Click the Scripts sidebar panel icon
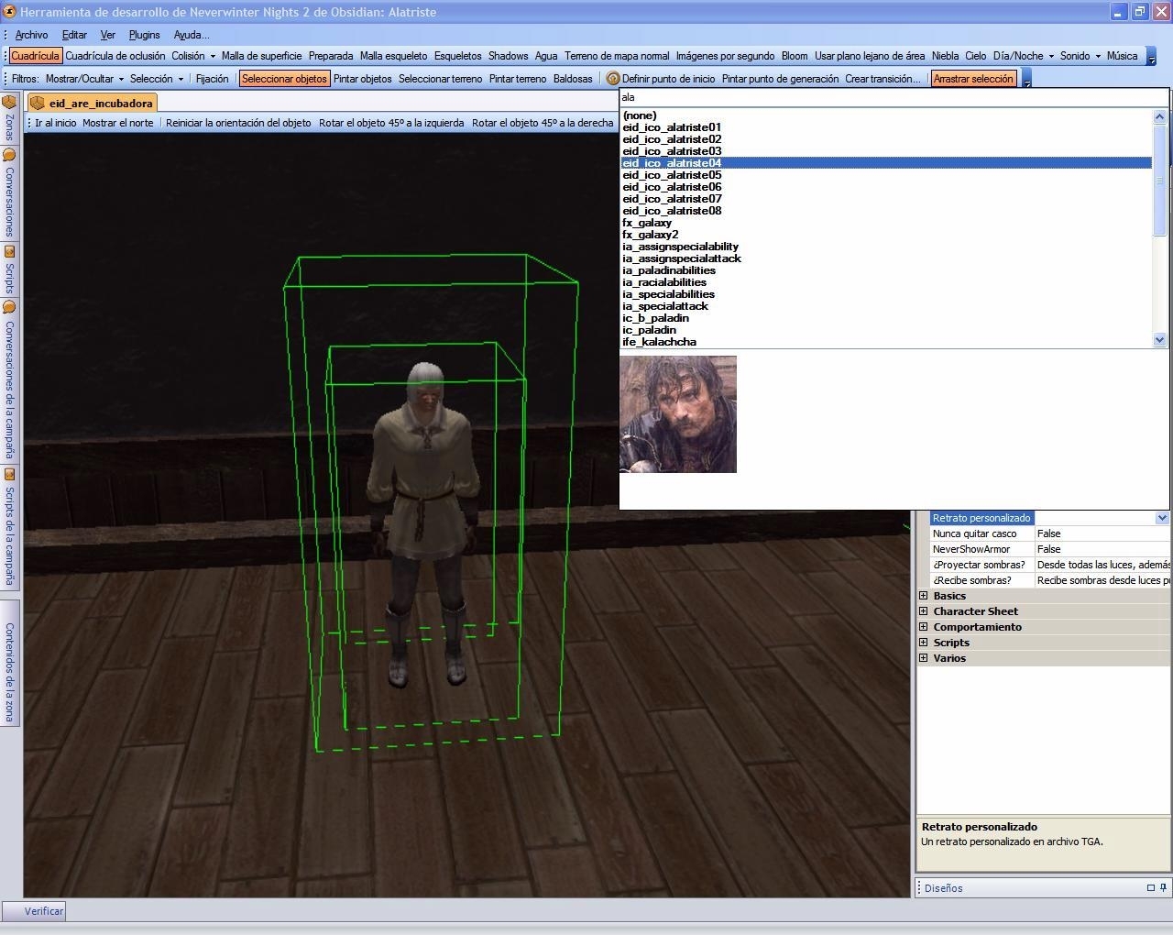Image resolution: width=1173 pixels, height=935 pixels. coord(9,252)
